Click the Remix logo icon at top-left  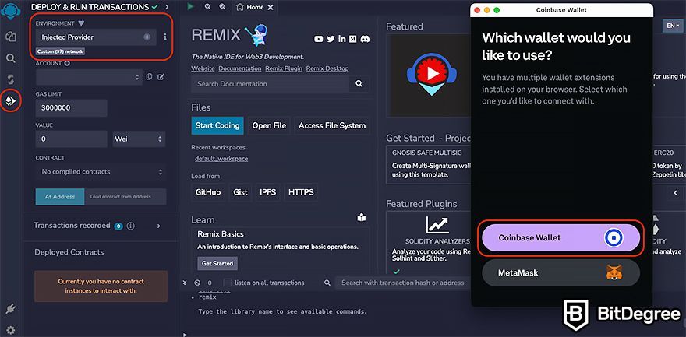pos(10,11)
